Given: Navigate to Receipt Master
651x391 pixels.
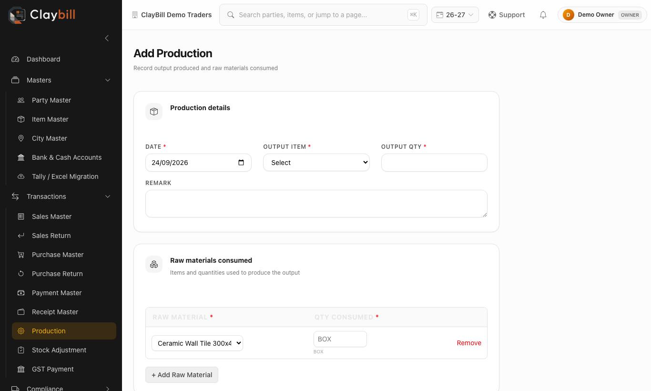Looking at the screenshot, I should coord(64,312).
